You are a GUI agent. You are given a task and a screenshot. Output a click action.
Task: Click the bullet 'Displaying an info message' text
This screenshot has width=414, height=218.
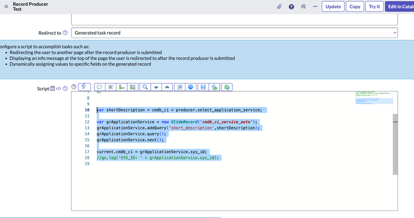(122, 59)
